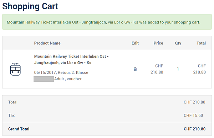The image size is (214, 138).
Task: Click the Tax label in summary
Action: (11, 116)
